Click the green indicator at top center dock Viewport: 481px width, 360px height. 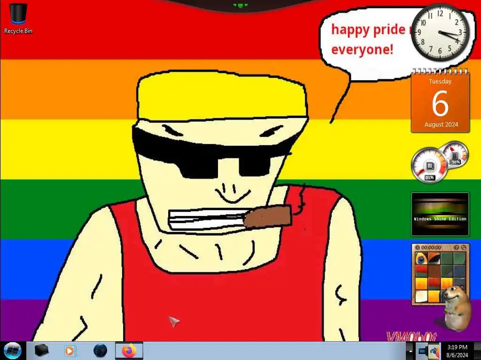240,5
